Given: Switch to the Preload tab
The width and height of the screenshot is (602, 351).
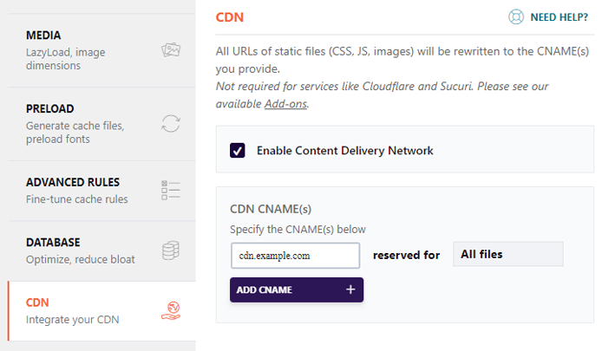Looking at the screenshot, I should [x=101, y=124].
